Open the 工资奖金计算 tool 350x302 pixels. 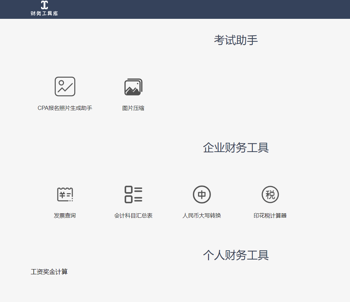click(50, 272)
